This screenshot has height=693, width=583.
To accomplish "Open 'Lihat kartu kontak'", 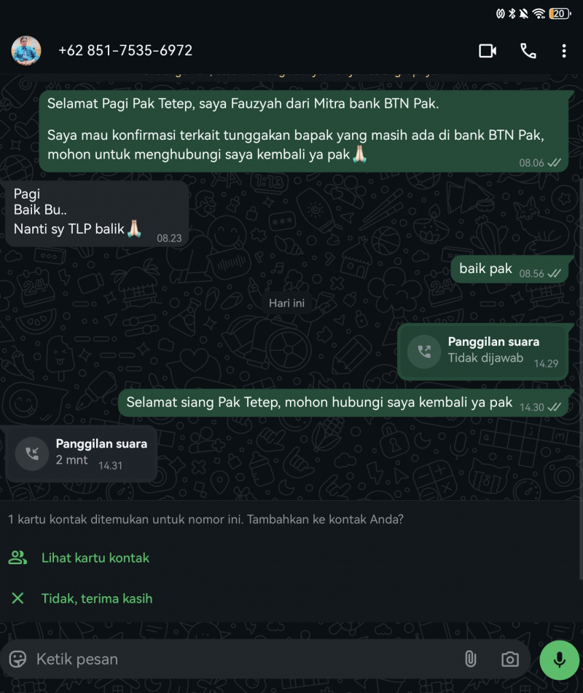I will click(95, 558).
